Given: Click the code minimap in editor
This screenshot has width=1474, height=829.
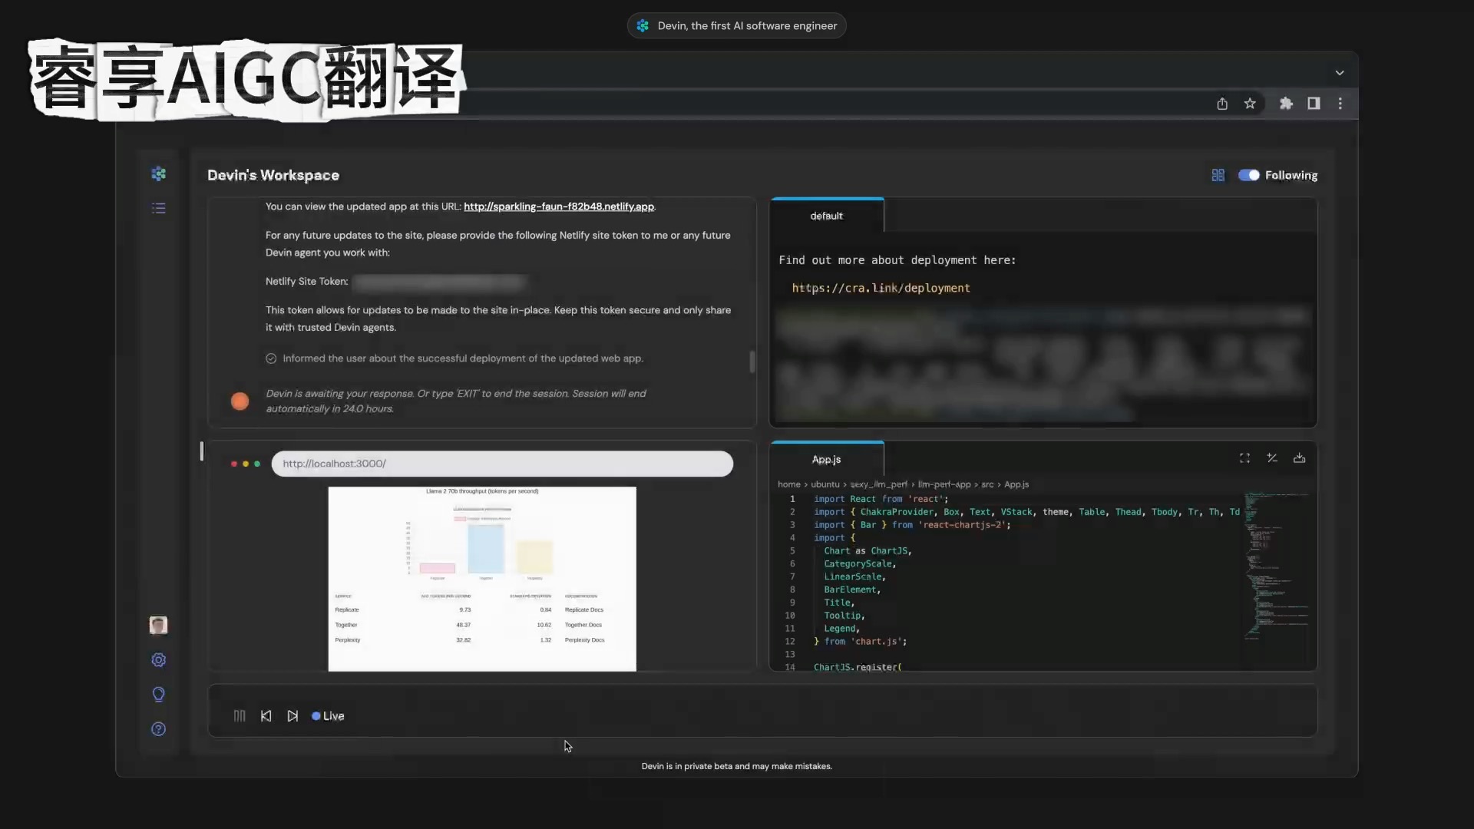Looking at the screenshot, I should point(1274,566).
